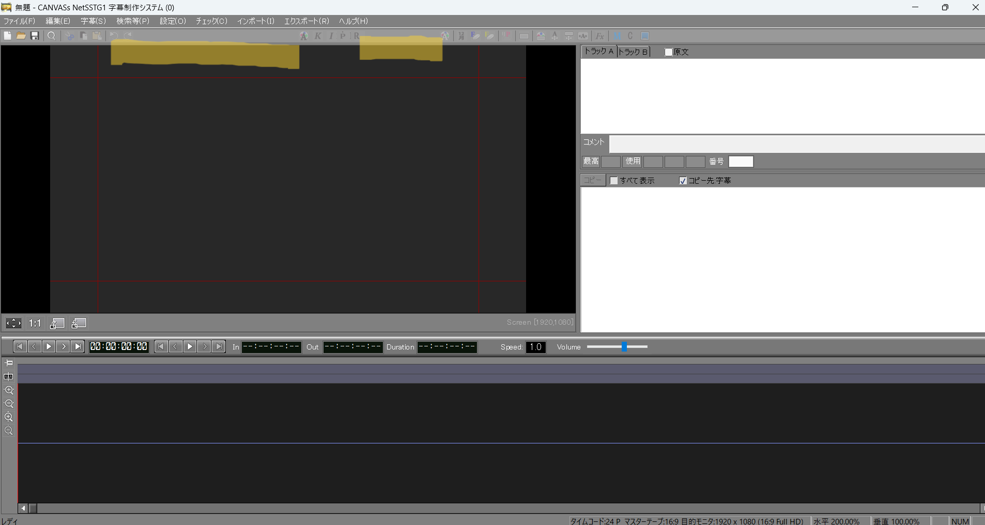Set preview to 1:1 scale
Viewport: 985px width, 525px height.
[x=35, y=323]
